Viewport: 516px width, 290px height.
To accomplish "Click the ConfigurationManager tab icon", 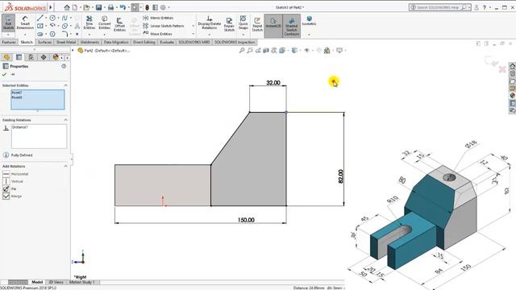I will tap(31, 57).
